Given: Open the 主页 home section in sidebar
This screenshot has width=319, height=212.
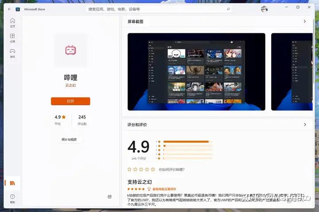Looking at the screenshot, I should click(x=12, y=22).
